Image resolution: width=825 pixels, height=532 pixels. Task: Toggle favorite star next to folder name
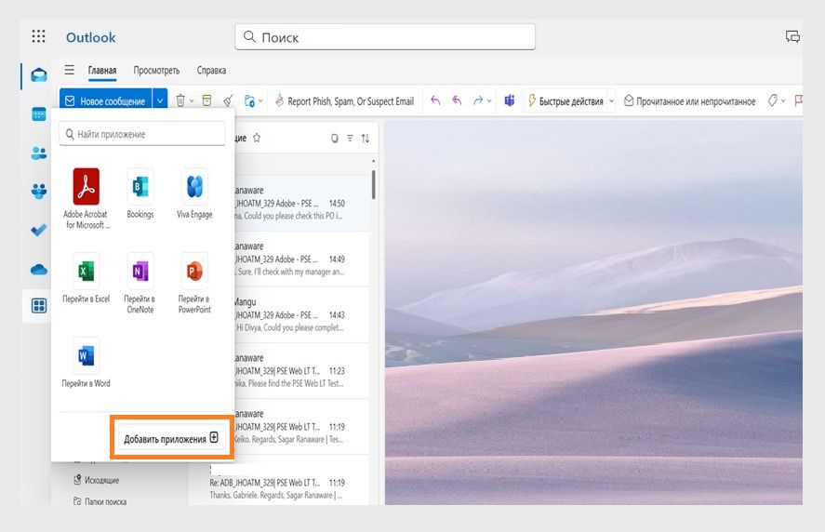pos(256,138)
